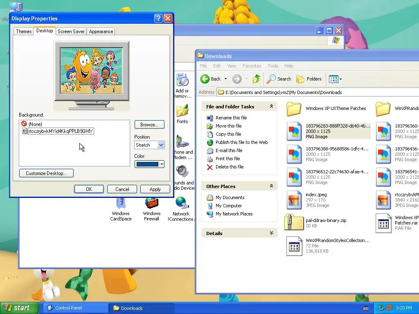
Task: Select the rtcczrybvkM JPEG file in Downloads
Action: (x=397, y=200)
